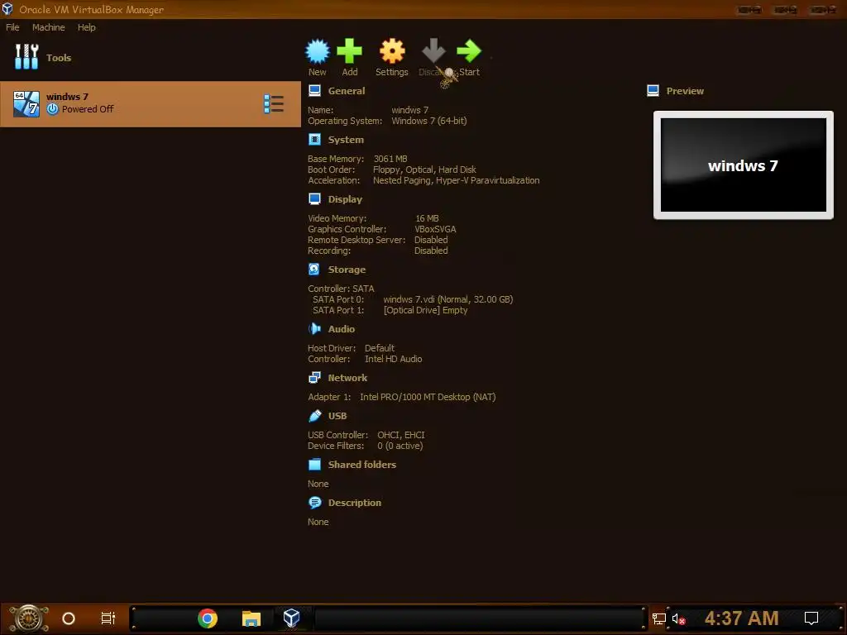Open the network status tray icon
Viewport: 847px width, 635px height.
tap(659, 618)
